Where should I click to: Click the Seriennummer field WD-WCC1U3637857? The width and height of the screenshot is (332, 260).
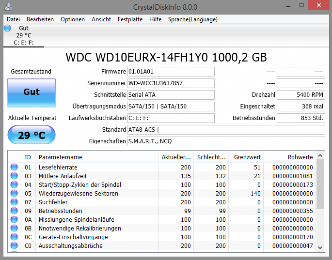(171, 83)
